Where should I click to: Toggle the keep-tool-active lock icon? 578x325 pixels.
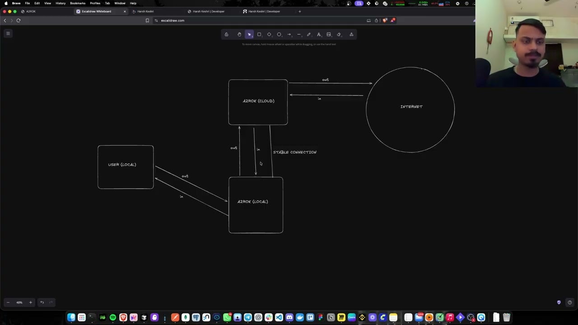[226, 34]
